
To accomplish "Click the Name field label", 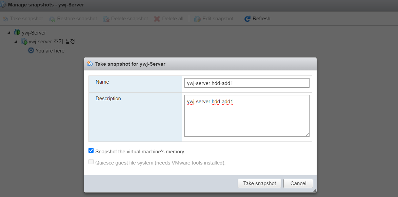I will point(102,82).
